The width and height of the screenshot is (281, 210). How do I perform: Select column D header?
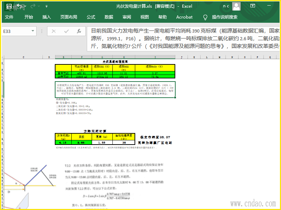tap(49, 57)
